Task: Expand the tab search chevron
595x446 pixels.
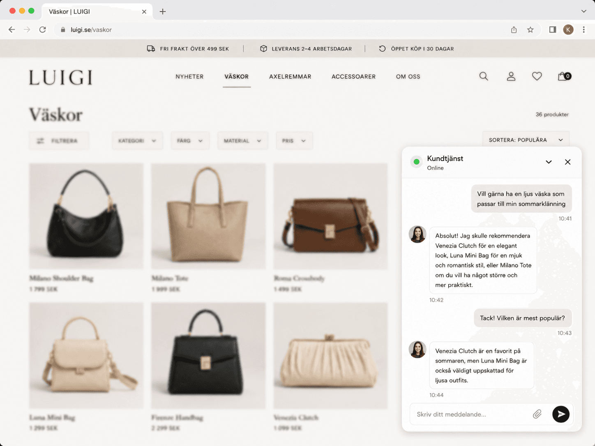Action: [583, 11]
